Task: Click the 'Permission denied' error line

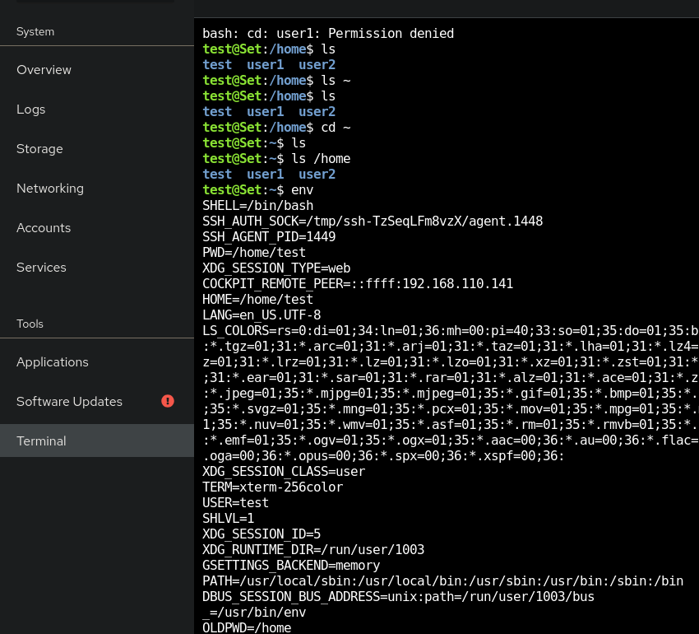Action: coord(328,34)
